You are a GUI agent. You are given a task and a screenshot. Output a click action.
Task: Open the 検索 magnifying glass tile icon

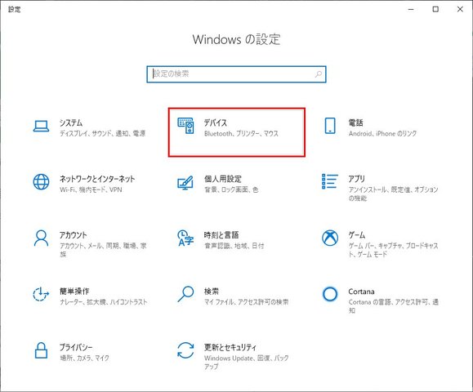click(x=185, y=294)
